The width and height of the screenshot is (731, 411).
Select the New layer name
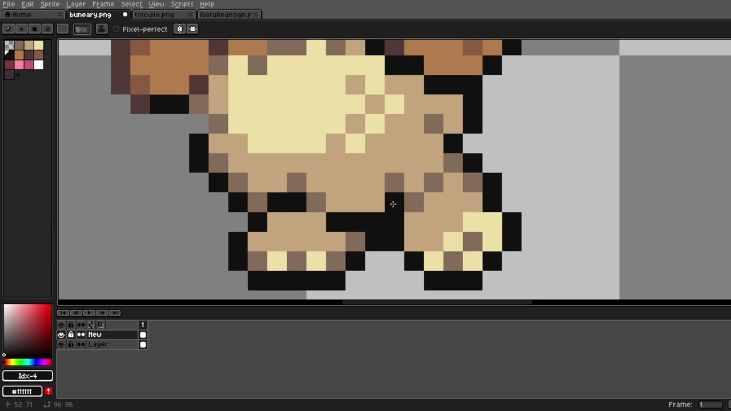[112, 335]
